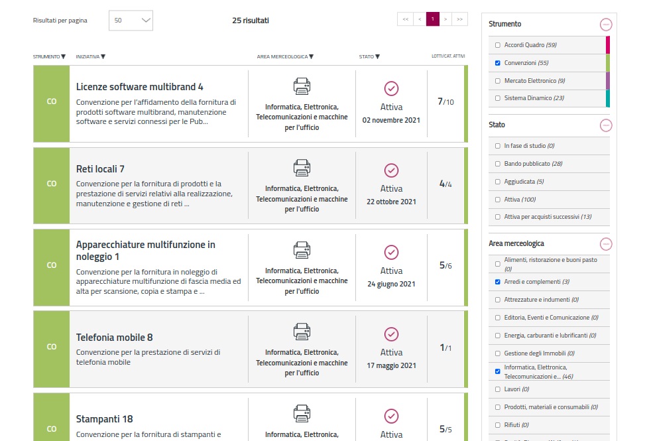
Task: Click the Attiva checkmark icon for Reti locali 7
Action: pyautogui.click(x=391, y=170)
